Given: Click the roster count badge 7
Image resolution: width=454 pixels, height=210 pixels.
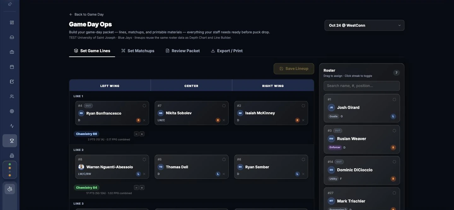Looking at the screenshot, I should point(396,73).
